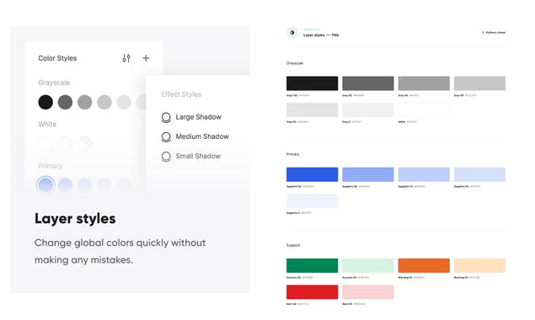Click the Change global colors description text
535x320 pixels.
tap(120, 252)
